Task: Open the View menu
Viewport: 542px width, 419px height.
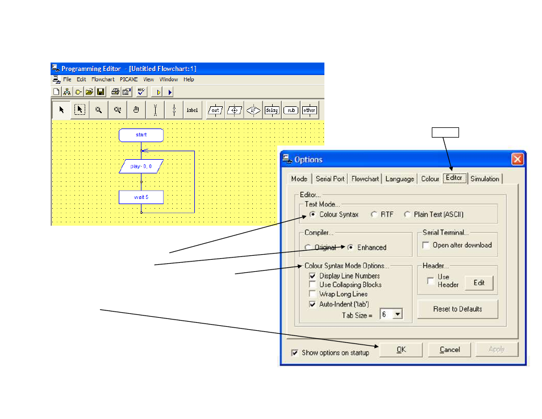Action: pyautogui.click(x=149, y=79)
